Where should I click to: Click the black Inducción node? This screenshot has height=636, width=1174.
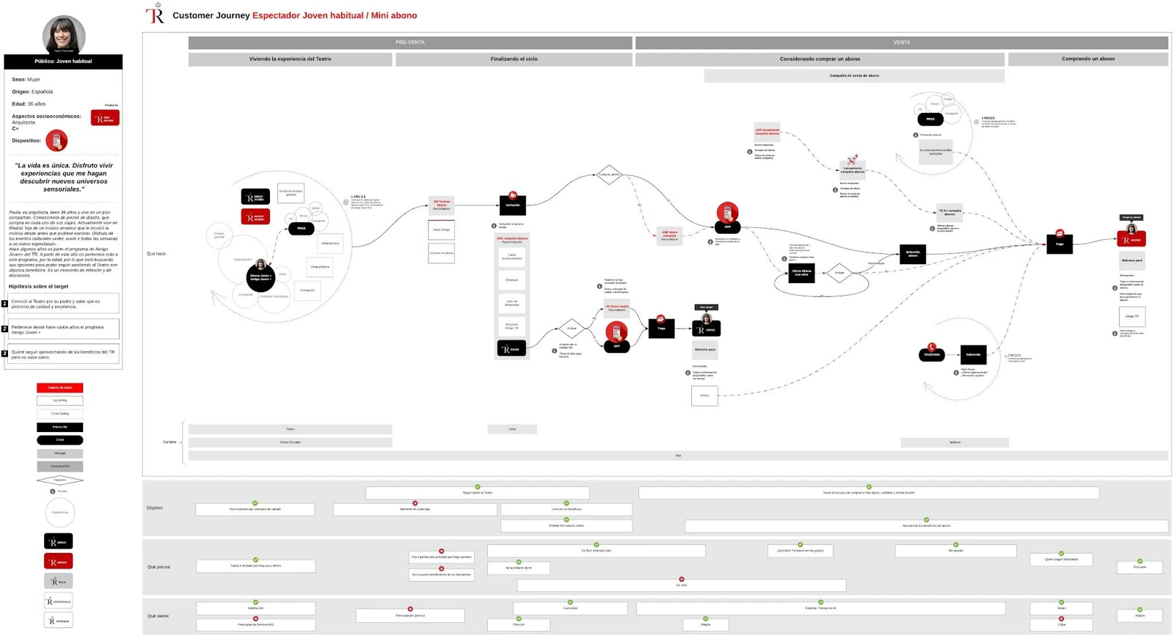973,354
